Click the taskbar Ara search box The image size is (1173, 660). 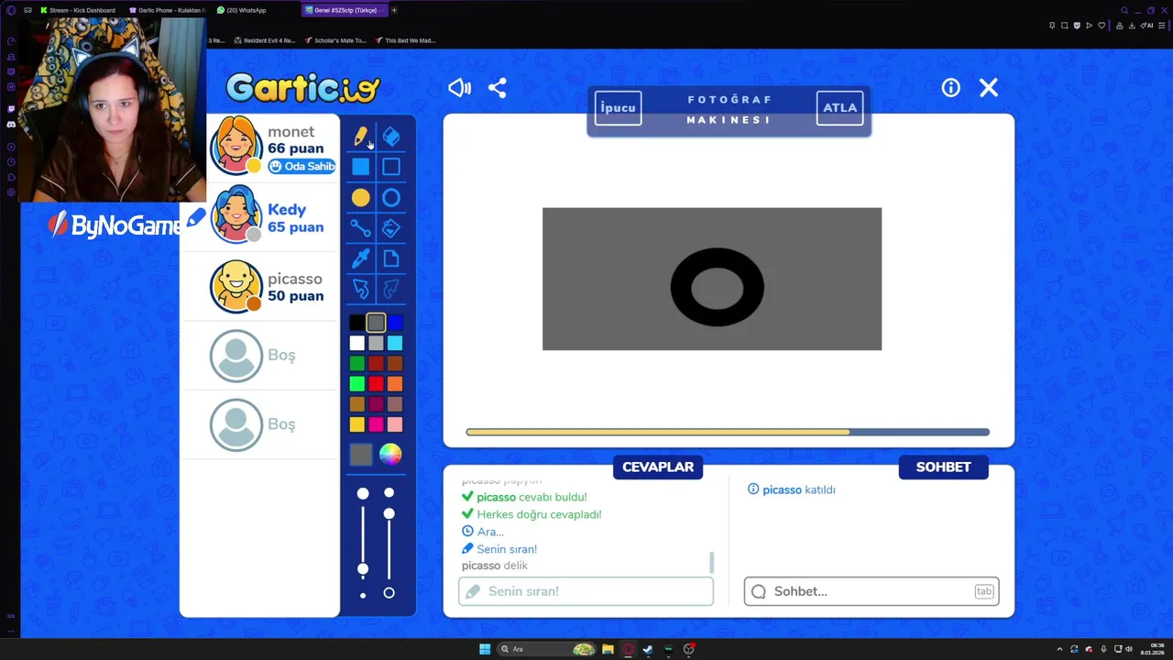coord(545,649)
